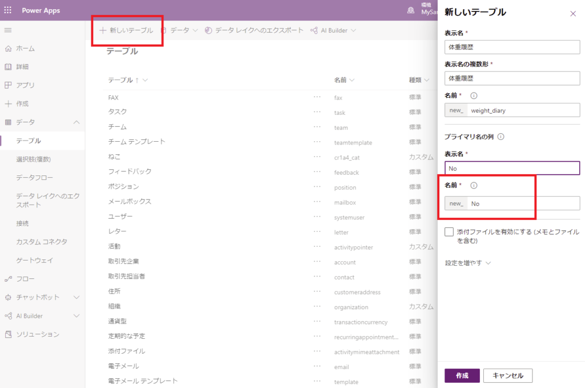Image resolution: width=585 pixels, height=388 pixels.
Task: Click the solutions icon beside ソリューション
Action: tap(8, 334)
